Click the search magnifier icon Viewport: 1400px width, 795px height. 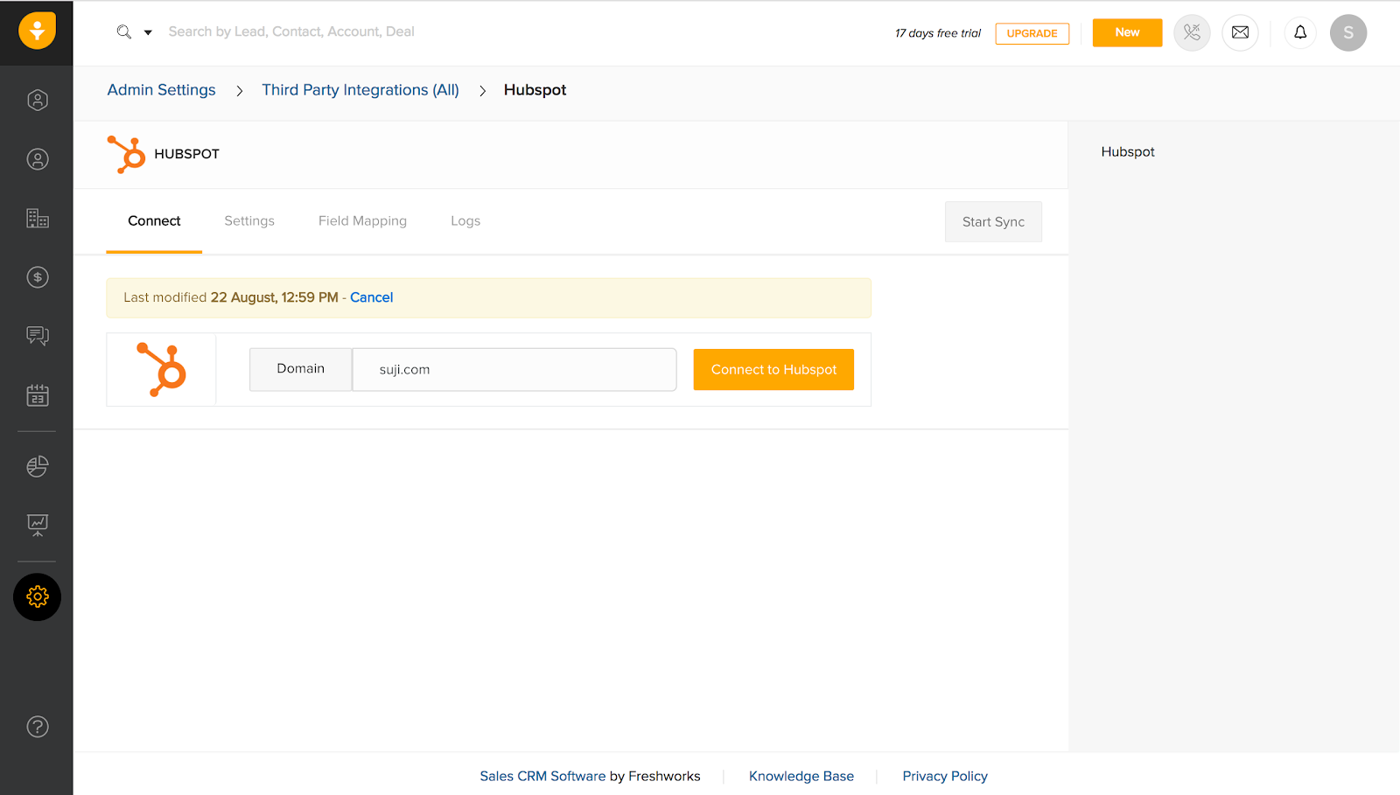tap(124, 31)
